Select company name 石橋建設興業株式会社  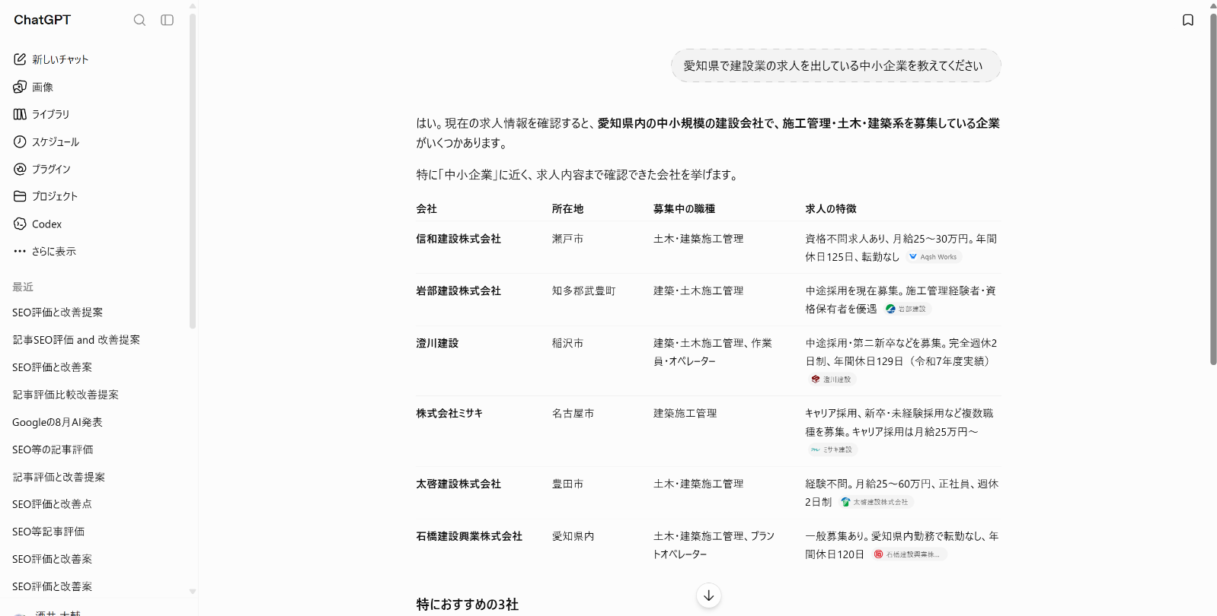(469, 536)
